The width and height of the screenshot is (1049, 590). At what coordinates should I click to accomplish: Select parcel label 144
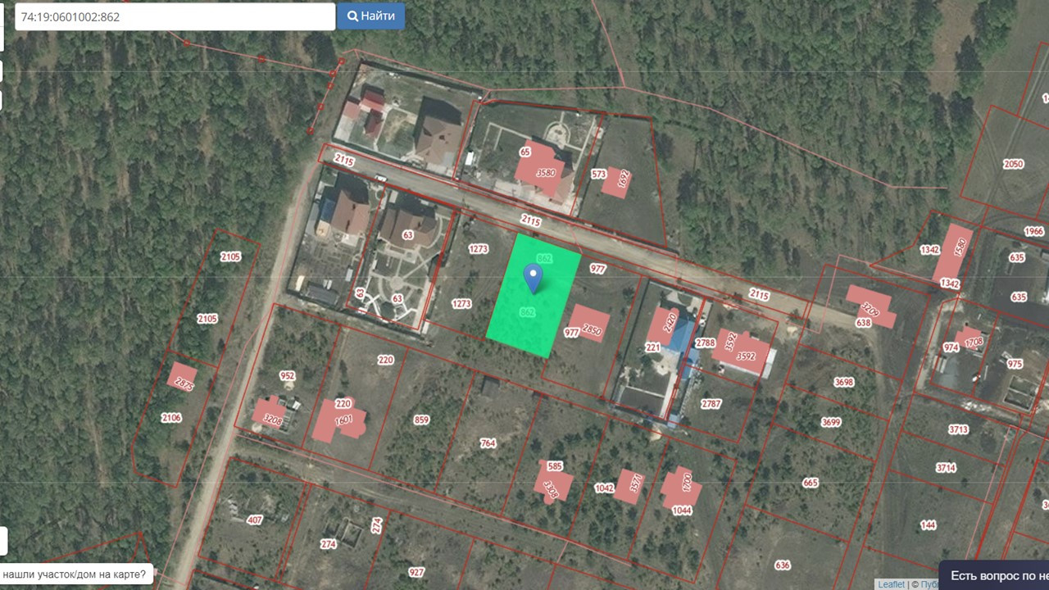(928, 524)
